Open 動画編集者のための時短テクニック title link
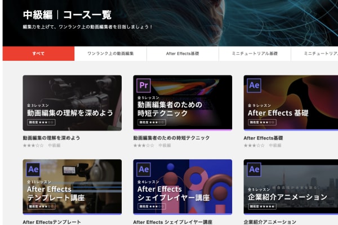The width and height of the screenshot is (338, 225). (x=171, y=138)
